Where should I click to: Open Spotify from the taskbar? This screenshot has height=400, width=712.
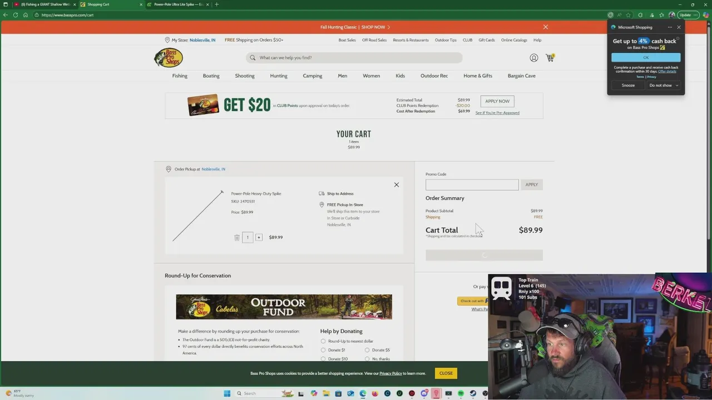(x=461, y=393)
